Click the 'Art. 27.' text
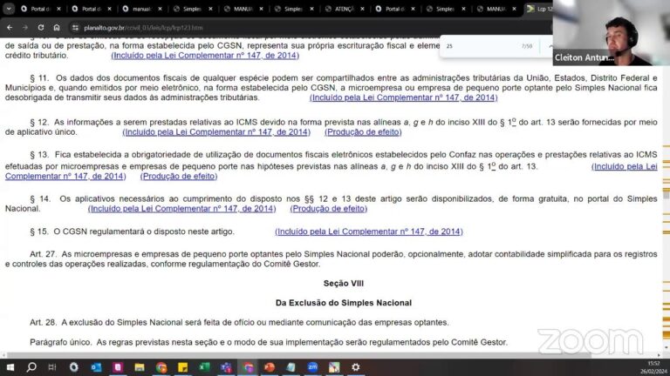The image size is (670, 376). [x=43, y=254]
